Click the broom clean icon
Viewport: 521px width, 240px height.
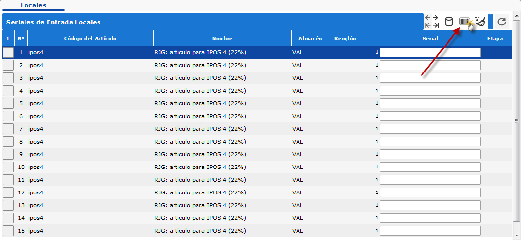click(x=480, y=22)
